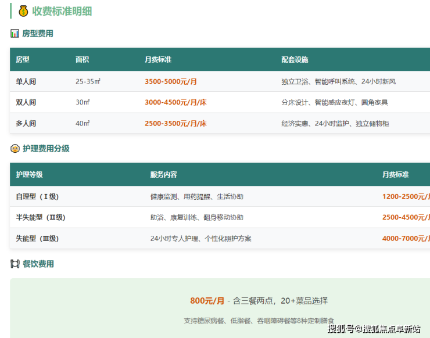Click the 3500-5000元/月 price
This screenshot has width=430, height=338.
pos(170,81)
